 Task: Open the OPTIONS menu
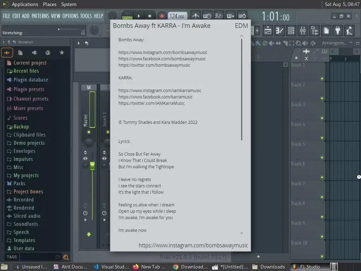point(71,16)
